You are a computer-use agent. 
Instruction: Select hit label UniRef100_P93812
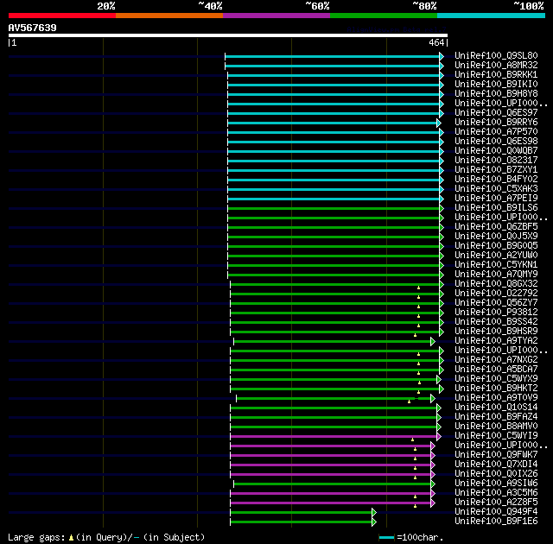coord(496,313)
